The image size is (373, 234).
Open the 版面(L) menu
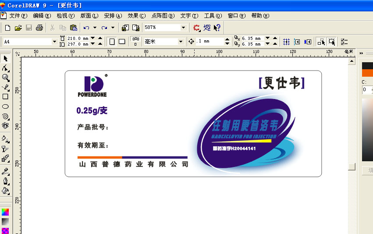click(x=89, y=16)
